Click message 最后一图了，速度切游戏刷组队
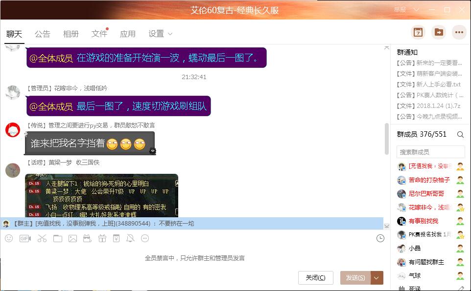This screenshot has width=471, height=291. 118,106
